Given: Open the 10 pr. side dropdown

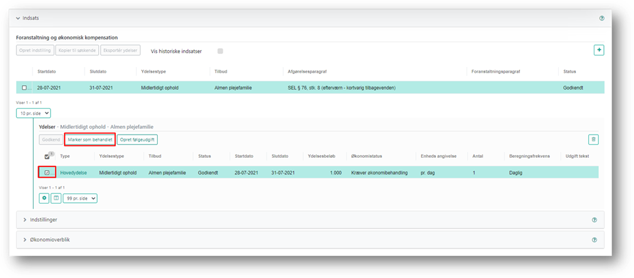Looking at the screenshot, I should (x=33, y=113).
